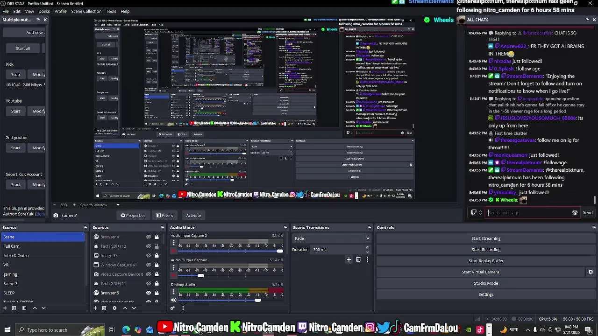The image size is (598, 336).
Task: Open the Docks menu
Action: [44, 11]
